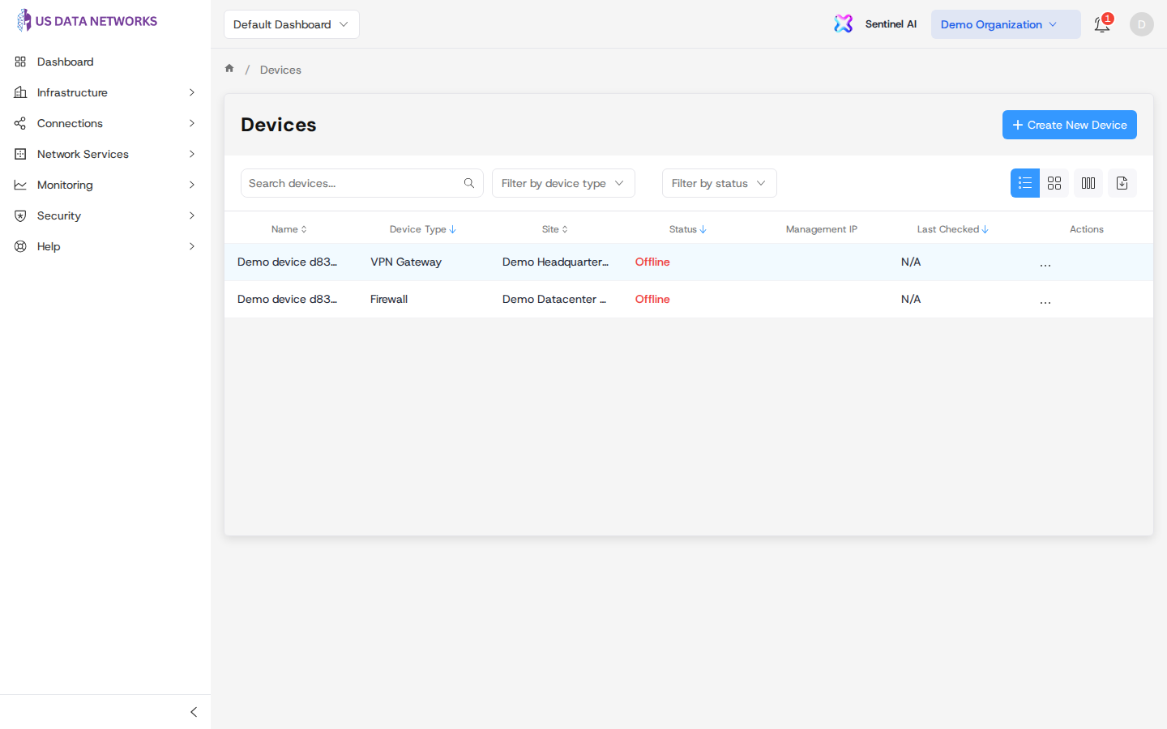Click Firewall row device name cell

click(287, 299)
